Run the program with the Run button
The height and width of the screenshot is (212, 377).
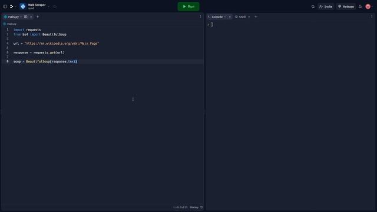point(188,6)
